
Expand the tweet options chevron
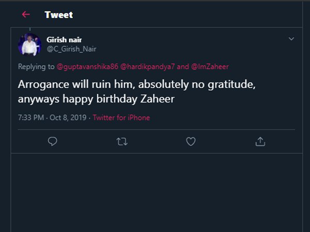pos(291,39)
